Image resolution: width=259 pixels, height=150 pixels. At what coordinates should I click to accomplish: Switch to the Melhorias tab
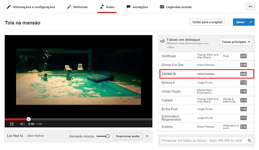pyautogui.click(x=77, y=7)
